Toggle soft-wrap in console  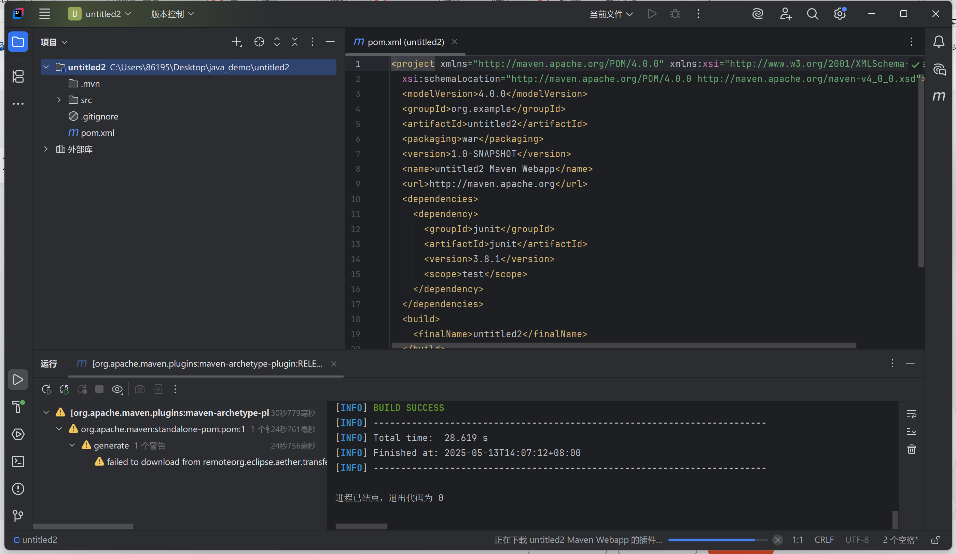click(912, 414)
